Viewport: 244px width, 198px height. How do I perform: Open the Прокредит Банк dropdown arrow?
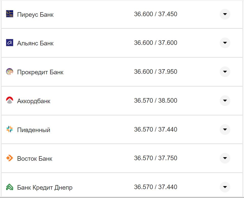click(x=225, y=72)
